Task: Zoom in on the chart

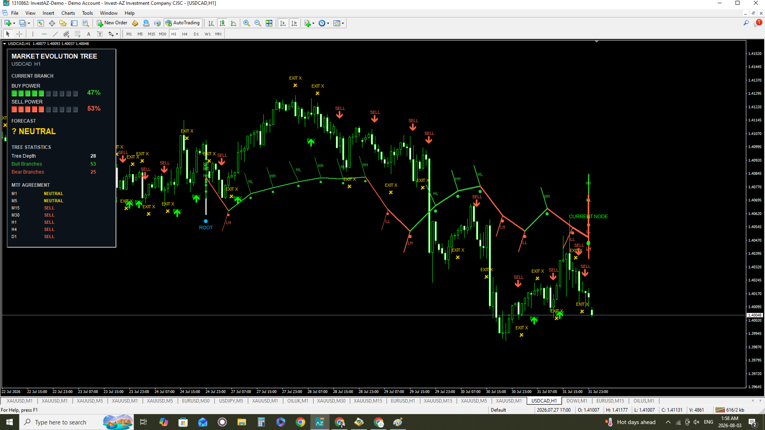Action: 247,23
